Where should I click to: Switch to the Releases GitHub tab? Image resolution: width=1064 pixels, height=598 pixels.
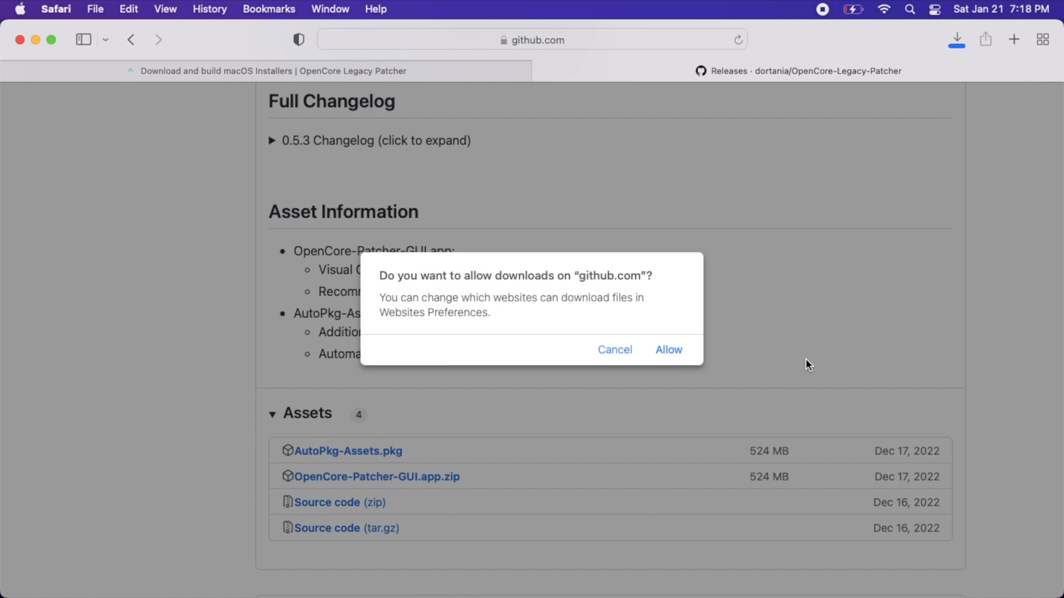tap(798, 71)
